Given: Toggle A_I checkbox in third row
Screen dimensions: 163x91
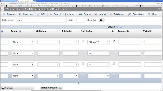Looking at the screenshot, I should tap(114, 63).
